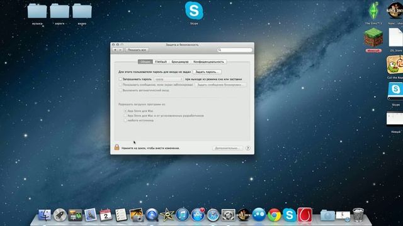Image resolution: width=403 pixels, height=226 pixels.
Task: Click the "Показать все" button
Action: [x=137, y=50]
